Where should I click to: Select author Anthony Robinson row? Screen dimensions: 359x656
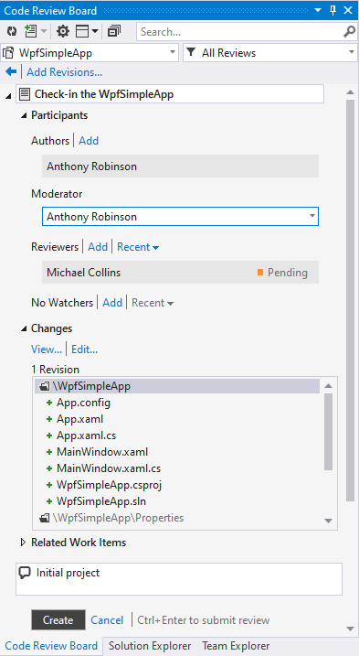[x=180, y=167]
